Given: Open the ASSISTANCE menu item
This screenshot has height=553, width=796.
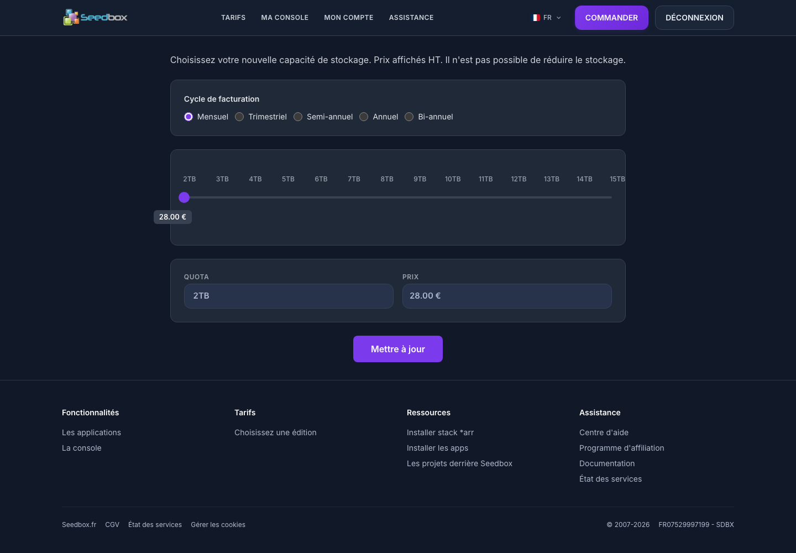Looking at the screenshot, I should pyautogui.click(x=411, y=18).
